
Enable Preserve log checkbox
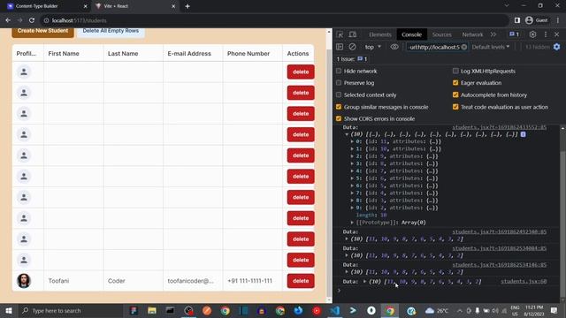[339, 82]
